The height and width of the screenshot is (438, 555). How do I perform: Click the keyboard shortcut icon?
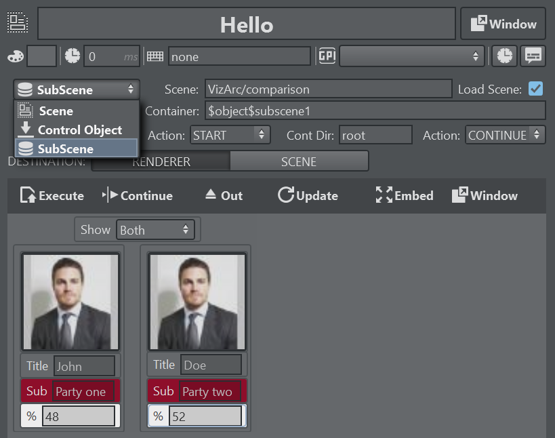tap(155, 56)
